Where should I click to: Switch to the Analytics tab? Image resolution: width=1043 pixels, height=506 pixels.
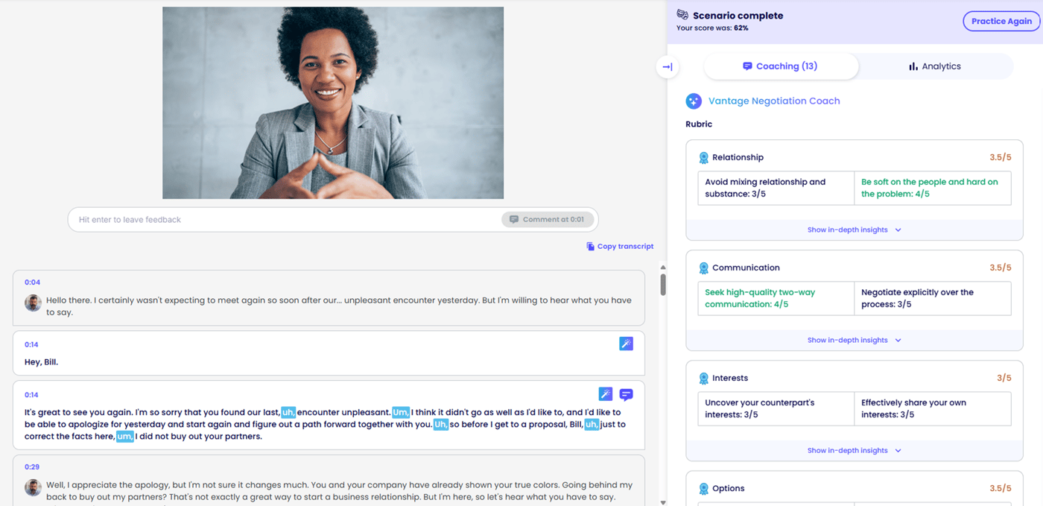pos(935,66)
